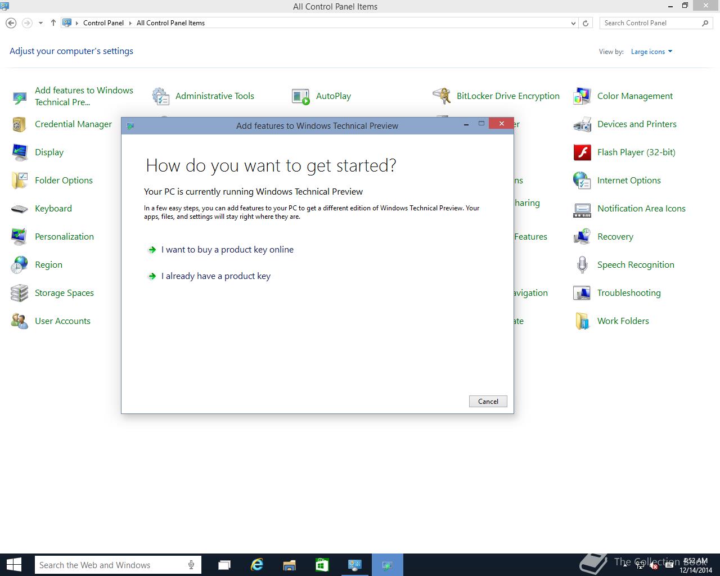The width and height of the screenshot is (720, 576).
Task: Click the Windows Start button
Action: coord(13,565)
